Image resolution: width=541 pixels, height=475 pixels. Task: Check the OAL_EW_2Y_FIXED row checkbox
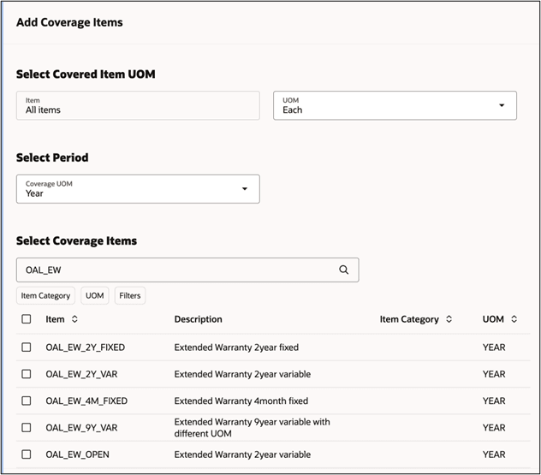coord(27,347)
